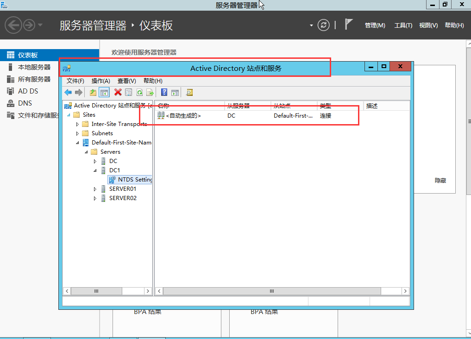Viewport: 471px width, 339px height.
Task: Select NTDS Settings under DC1
Action: tap(130, 180)
